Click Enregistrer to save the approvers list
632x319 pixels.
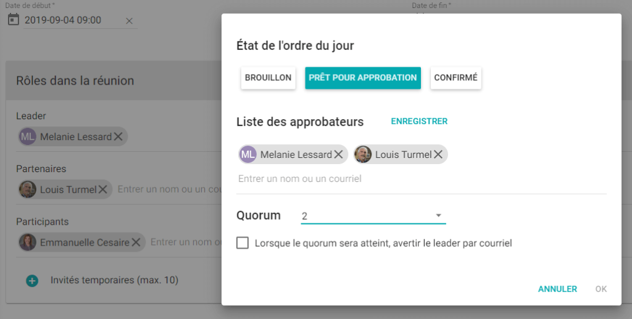click(x=419, y=121)
